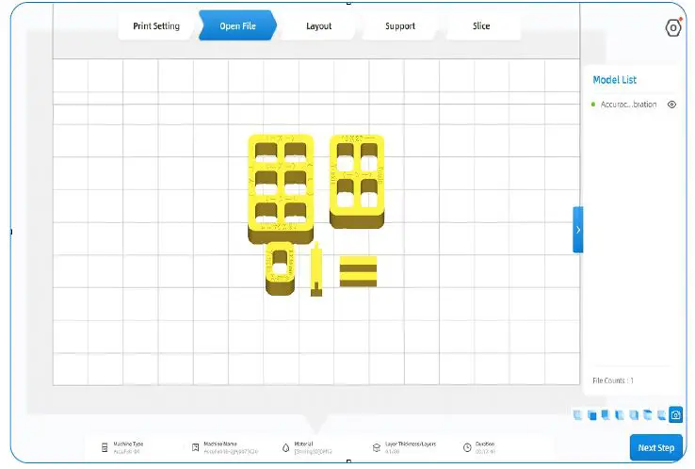Image resolution: width=695 pixels, height=469 pixels.
Task: Click the Duration clock icon
Action: (x=467, y=447)
